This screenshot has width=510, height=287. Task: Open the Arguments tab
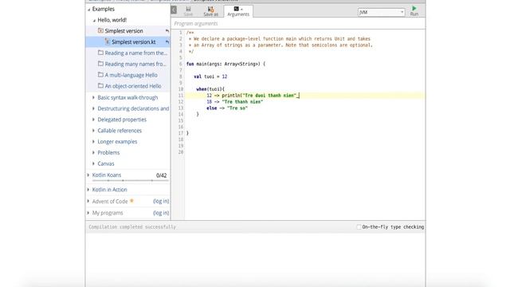(238, 11)
